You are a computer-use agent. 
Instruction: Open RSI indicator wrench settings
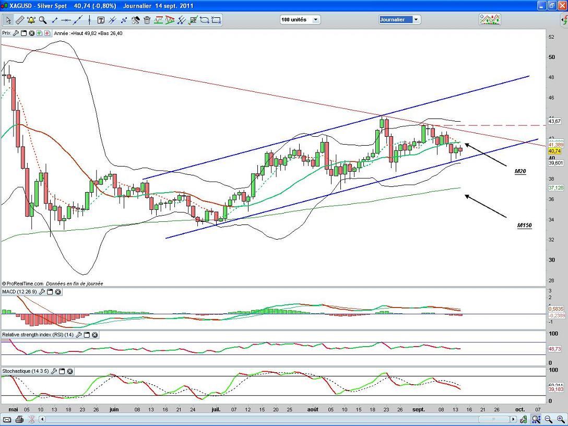point(79,335)
